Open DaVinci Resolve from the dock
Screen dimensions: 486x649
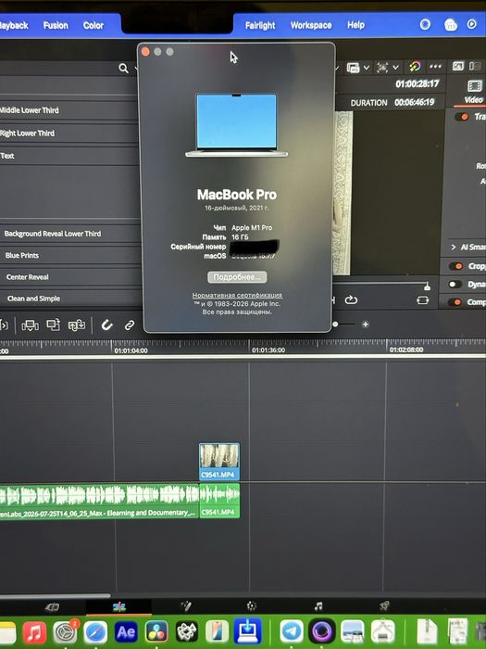tap(156, 632)
